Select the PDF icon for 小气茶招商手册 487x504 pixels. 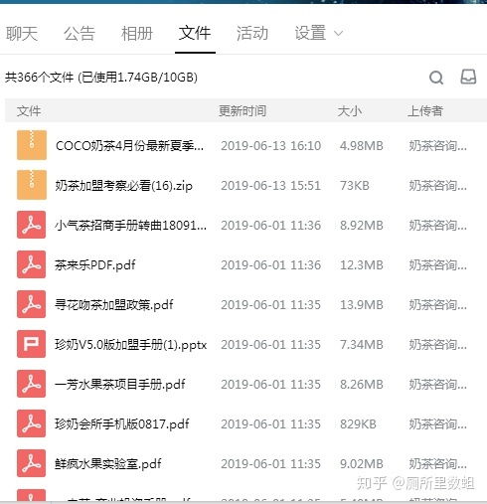[32, 225]
